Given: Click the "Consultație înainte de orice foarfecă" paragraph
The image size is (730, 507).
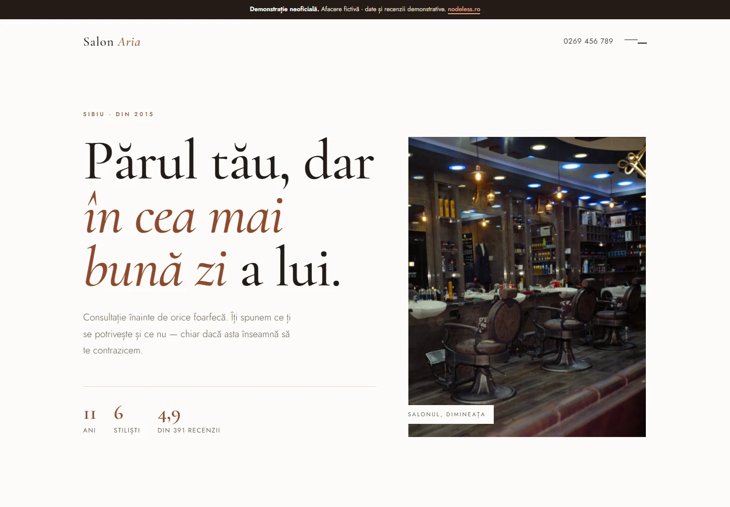Looking at the screenshot, I should [x=187, y=334].
